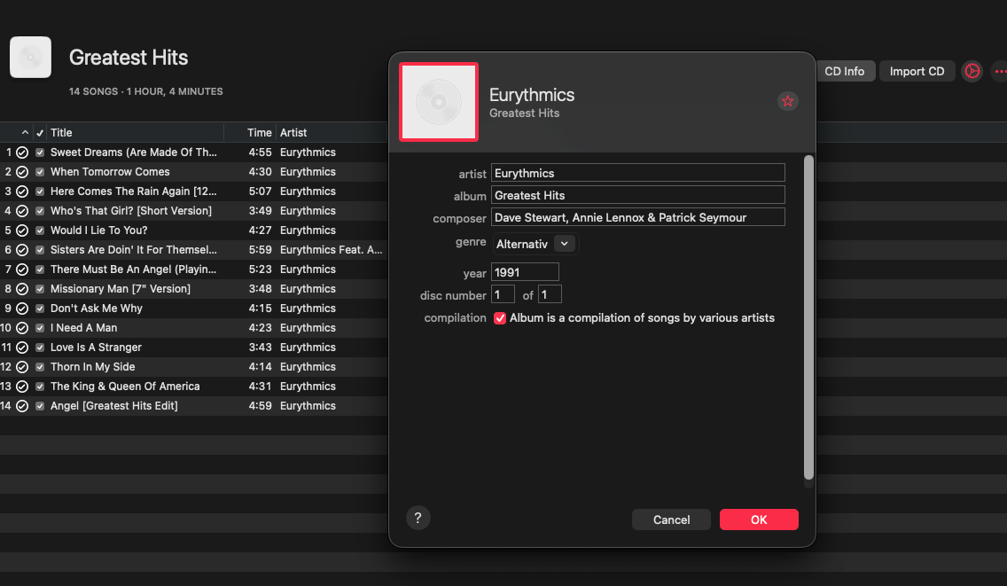Toggle the compilation checkbox
This screenshot has height=586, width=1007.
click(x=500, y=318)
